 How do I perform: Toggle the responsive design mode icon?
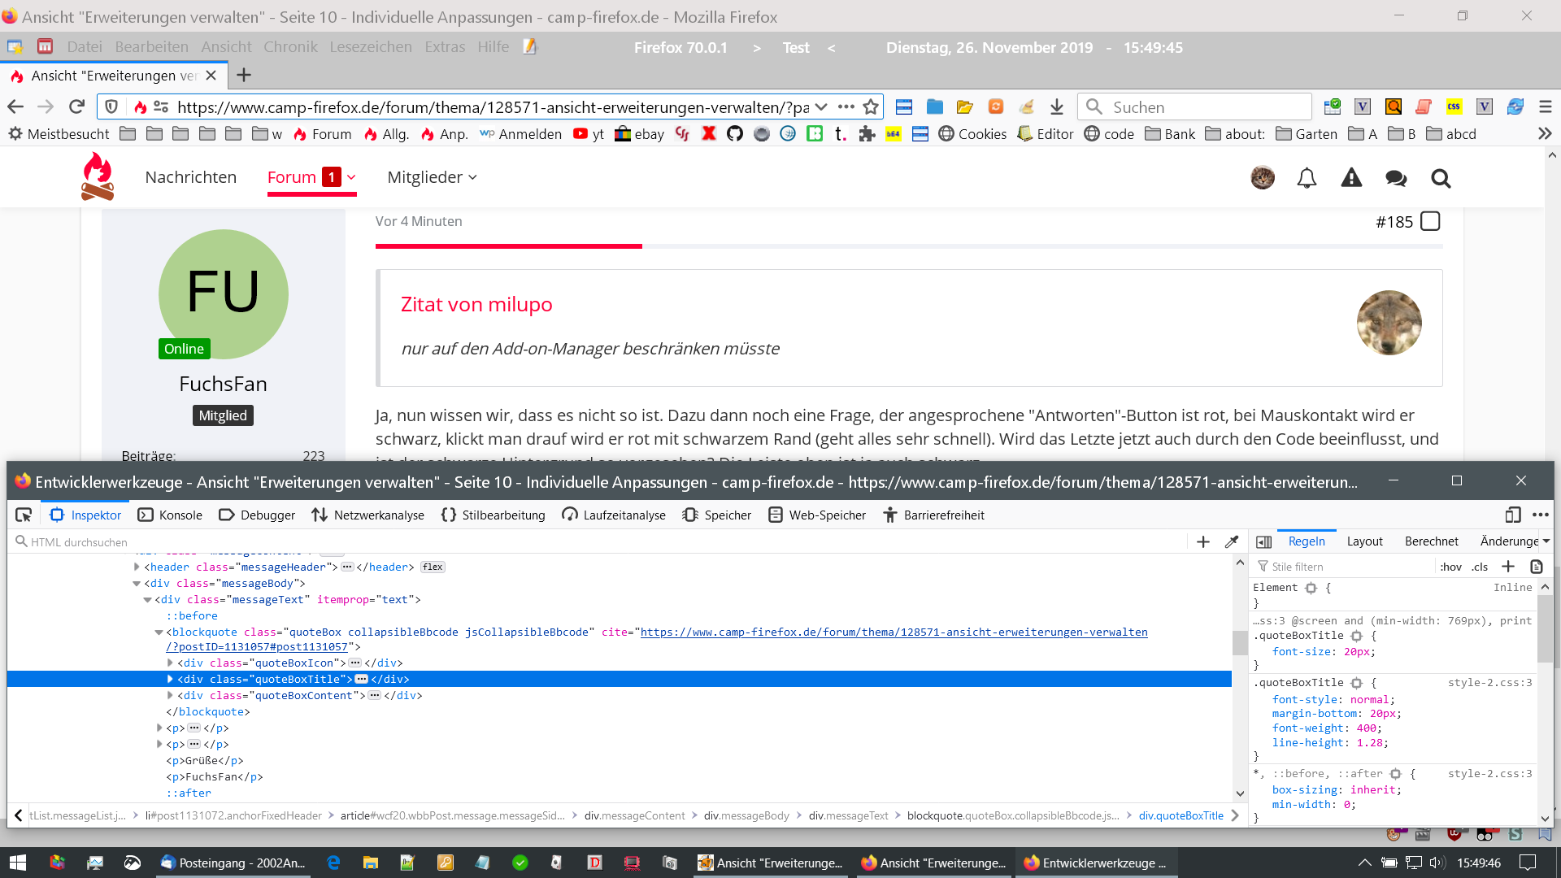(1512, 515)
